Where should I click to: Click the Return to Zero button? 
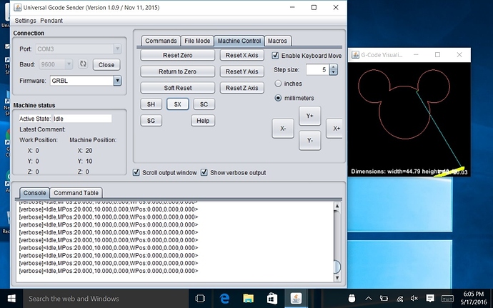(x=176, y=71)
